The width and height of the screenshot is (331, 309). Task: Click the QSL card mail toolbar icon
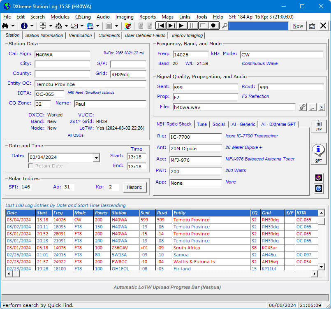point(74,26)
